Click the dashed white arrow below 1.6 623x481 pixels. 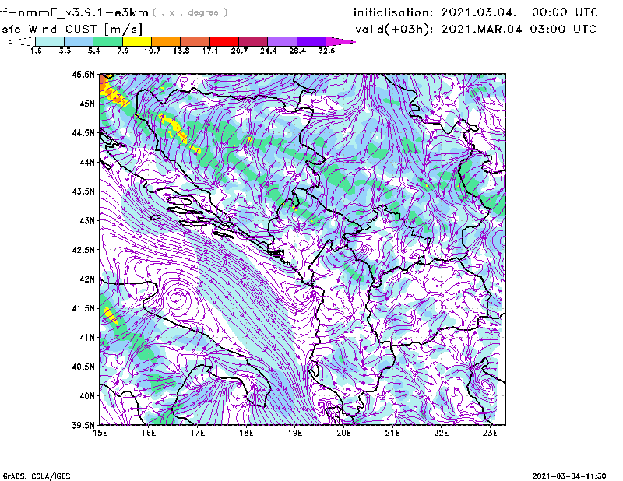pos(22,41)
